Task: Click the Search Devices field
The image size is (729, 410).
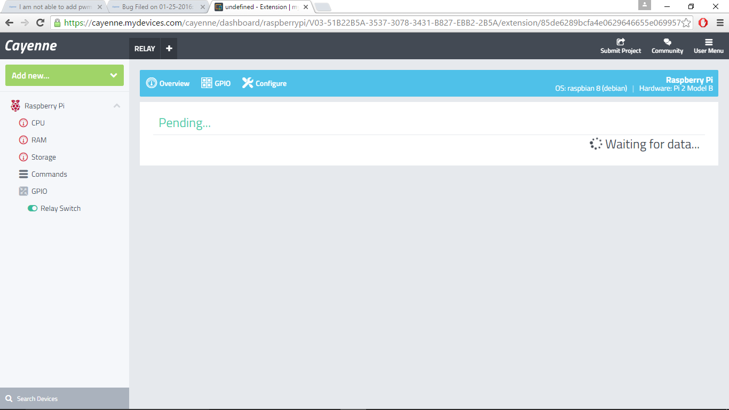Action: (65, 399)
